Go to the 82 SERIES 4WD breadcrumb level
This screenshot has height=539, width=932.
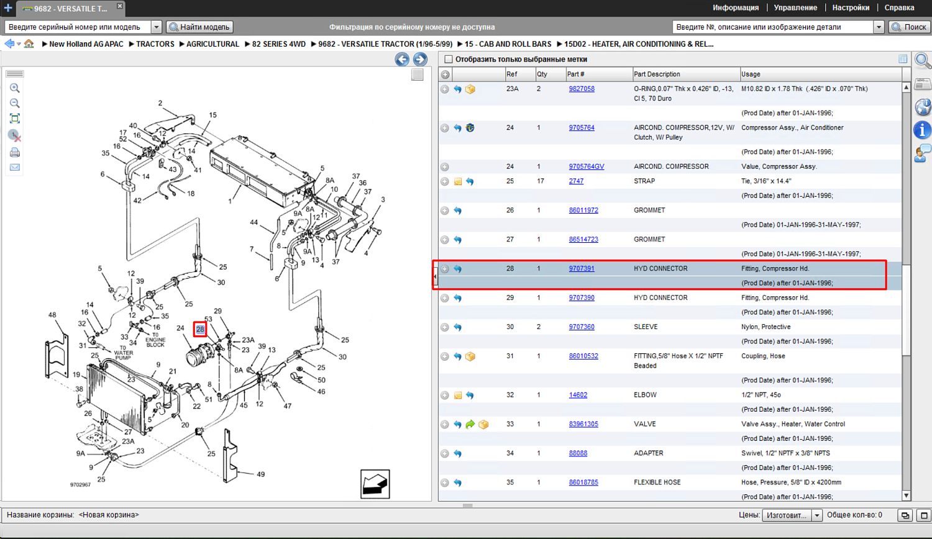coord(279,44)
